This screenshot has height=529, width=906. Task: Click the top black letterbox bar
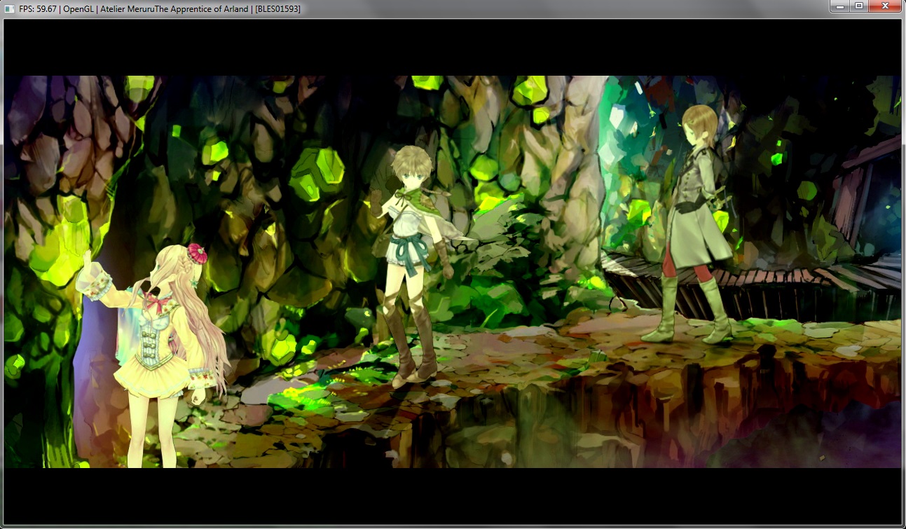tap(453, 47)
